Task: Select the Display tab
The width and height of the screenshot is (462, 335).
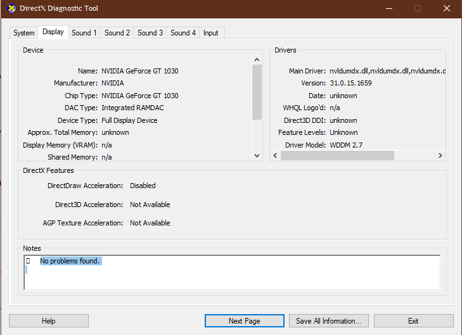Action: 53,32
